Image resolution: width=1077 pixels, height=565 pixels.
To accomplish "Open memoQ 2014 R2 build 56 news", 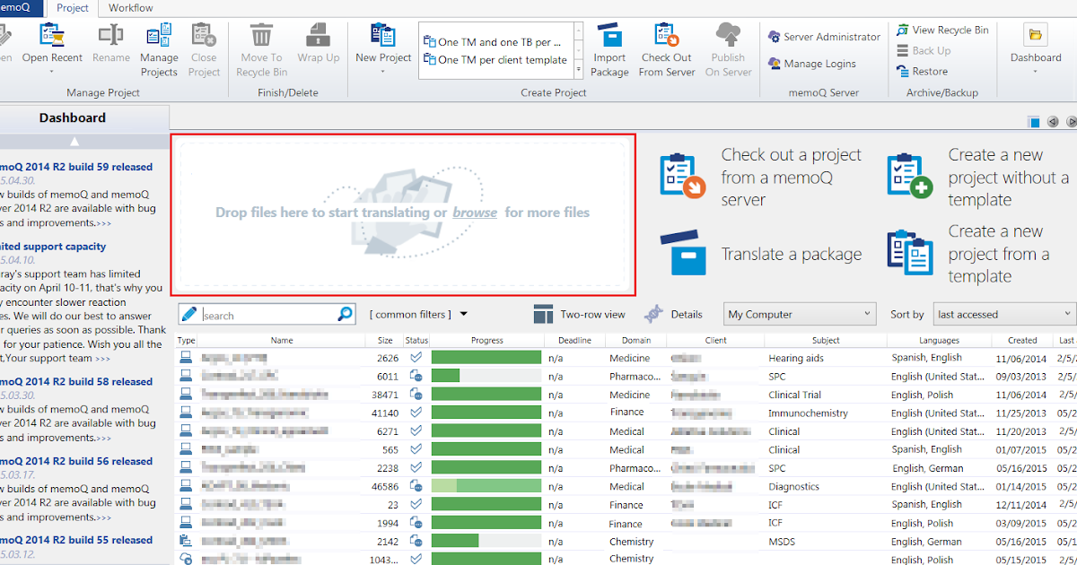I will (76, 461).
